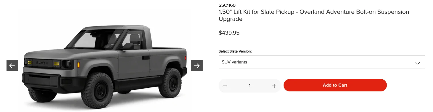The image size is (433, 112).
Task: Click the orange side marker light on the fender
Action: (78, 65)
